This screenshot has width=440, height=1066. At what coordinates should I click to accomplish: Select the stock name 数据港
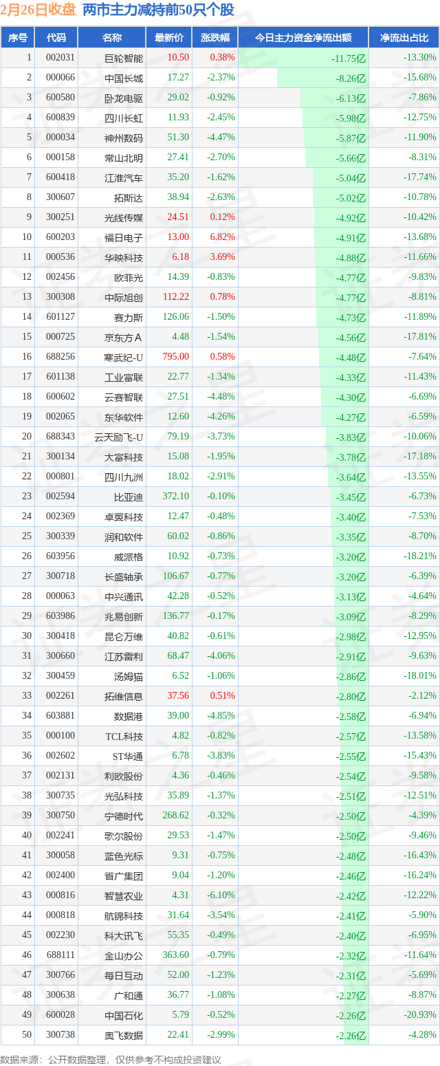129,716
